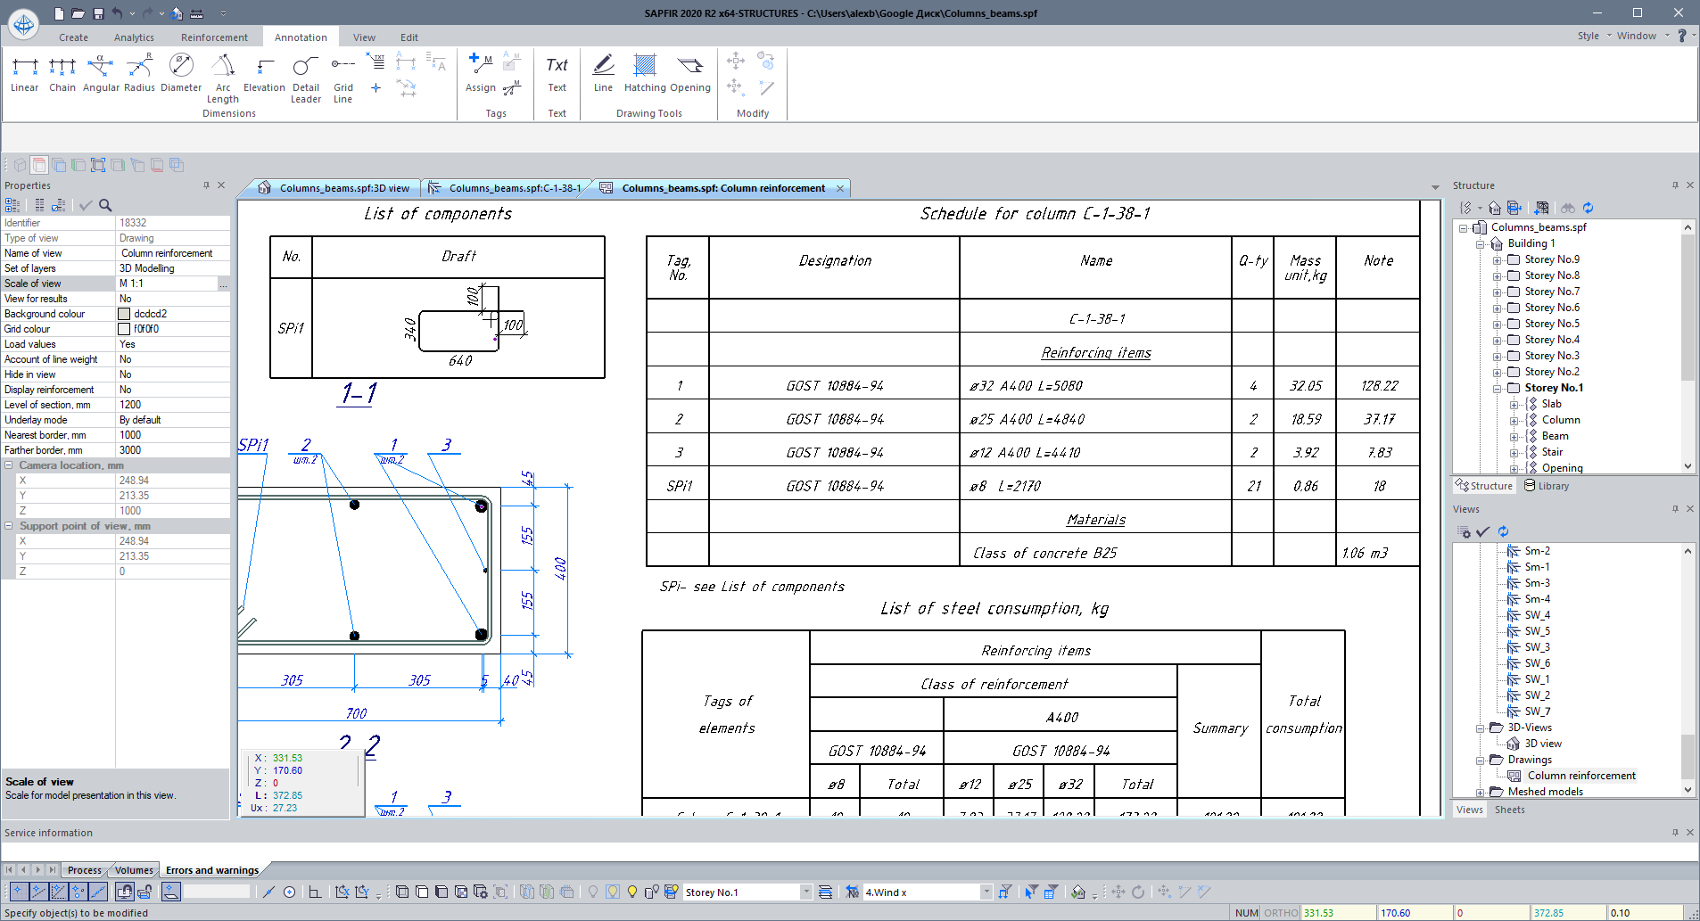Open the 4.Wind x load dropdown
This screenshot has width=1700, height=921.
[986, 892]
